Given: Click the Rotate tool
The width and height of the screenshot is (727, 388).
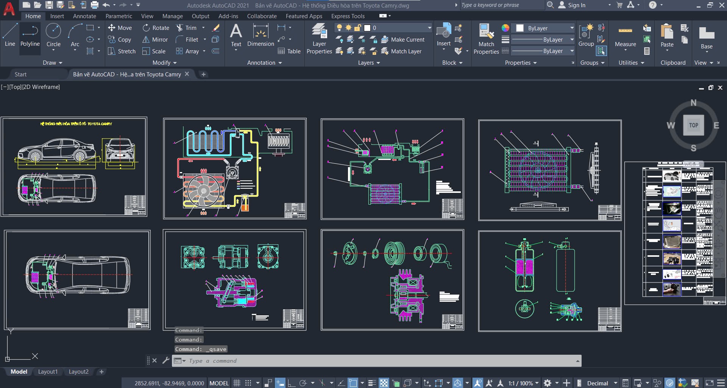Looking at the screenshot, I should 156,28.
